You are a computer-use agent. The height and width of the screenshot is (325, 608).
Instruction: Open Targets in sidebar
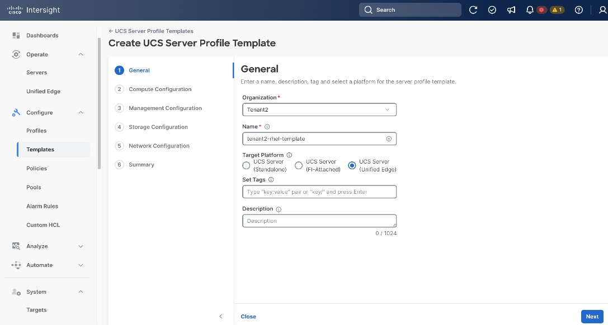[36, 310]
